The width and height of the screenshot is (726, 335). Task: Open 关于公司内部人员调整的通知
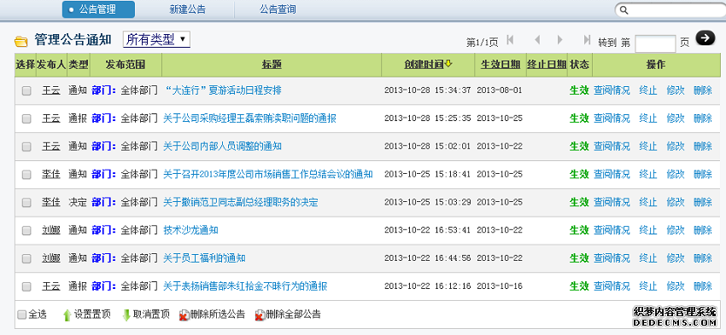pyautogui.click(x=222, y=147)
